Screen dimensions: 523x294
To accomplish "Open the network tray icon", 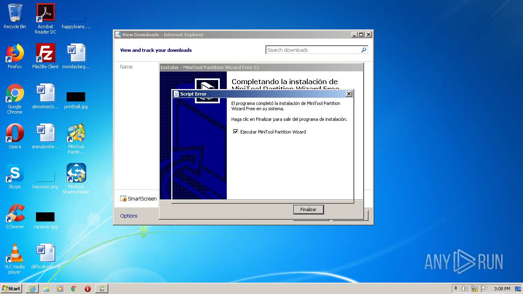I will pos(474,289).
